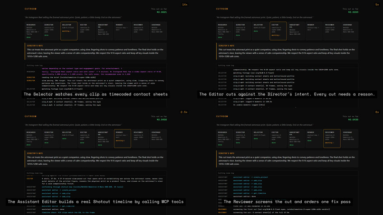Click the $0.0021 cost readout
This screenshot has height=215, width=383.
162,12
